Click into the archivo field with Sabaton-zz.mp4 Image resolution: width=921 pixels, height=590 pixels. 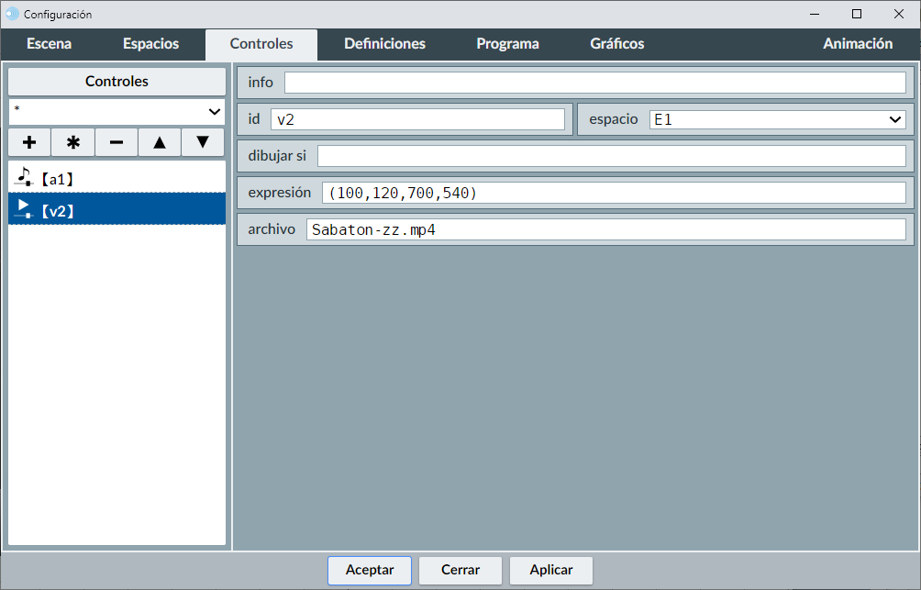click(x=605, y=229)
